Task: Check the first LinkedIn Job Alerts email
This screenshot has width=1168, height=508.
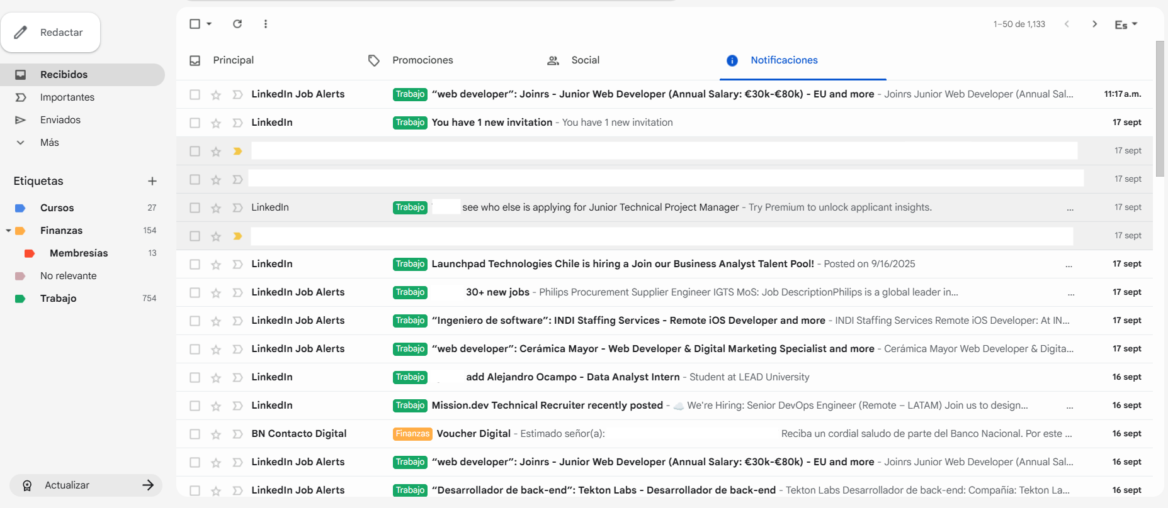Action: (x=195, y=95)
